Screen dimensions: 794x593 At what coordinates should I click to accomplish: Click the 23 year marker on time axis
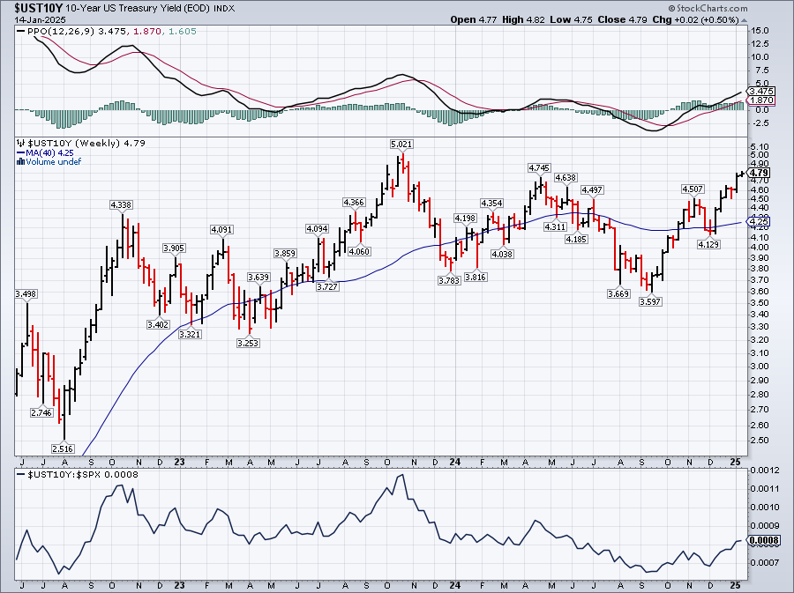pyautogui.click(x=181, y=462)
